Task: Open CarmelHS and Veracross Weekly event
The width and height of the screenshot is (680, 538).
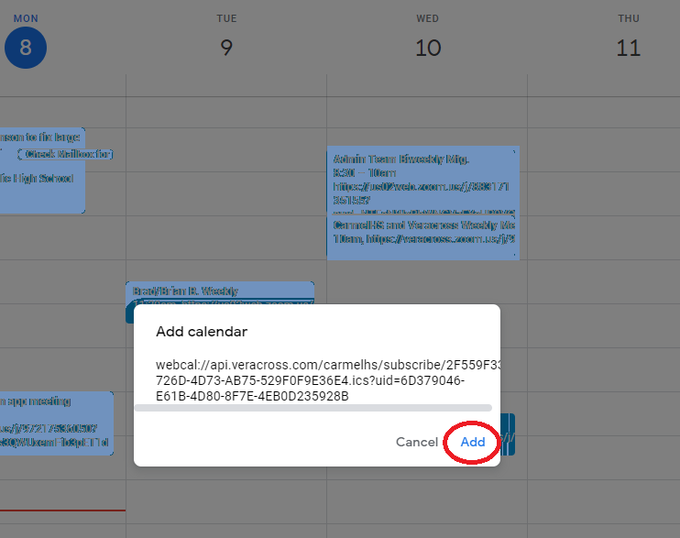Action: pos(422,237)
